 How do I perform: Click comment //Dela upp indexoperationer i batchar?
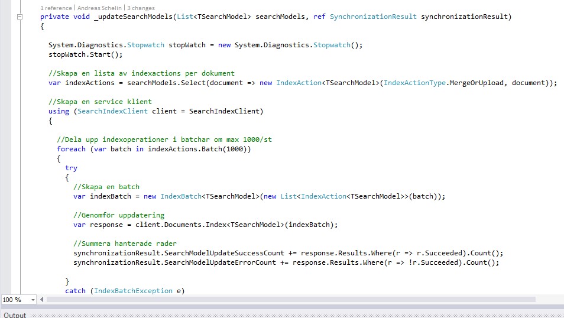click(164, 139)
